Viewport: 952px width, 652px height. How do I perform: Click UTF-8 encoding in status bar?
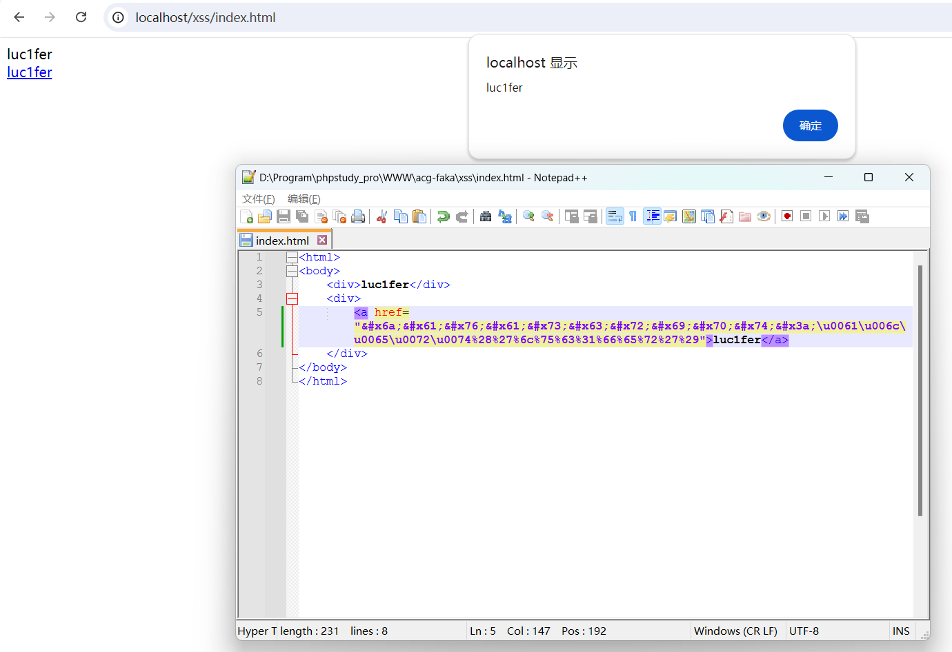(x=804, y=631)
